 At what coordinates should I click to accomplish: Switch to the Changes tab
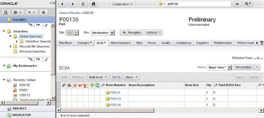(x=84, y=43)
